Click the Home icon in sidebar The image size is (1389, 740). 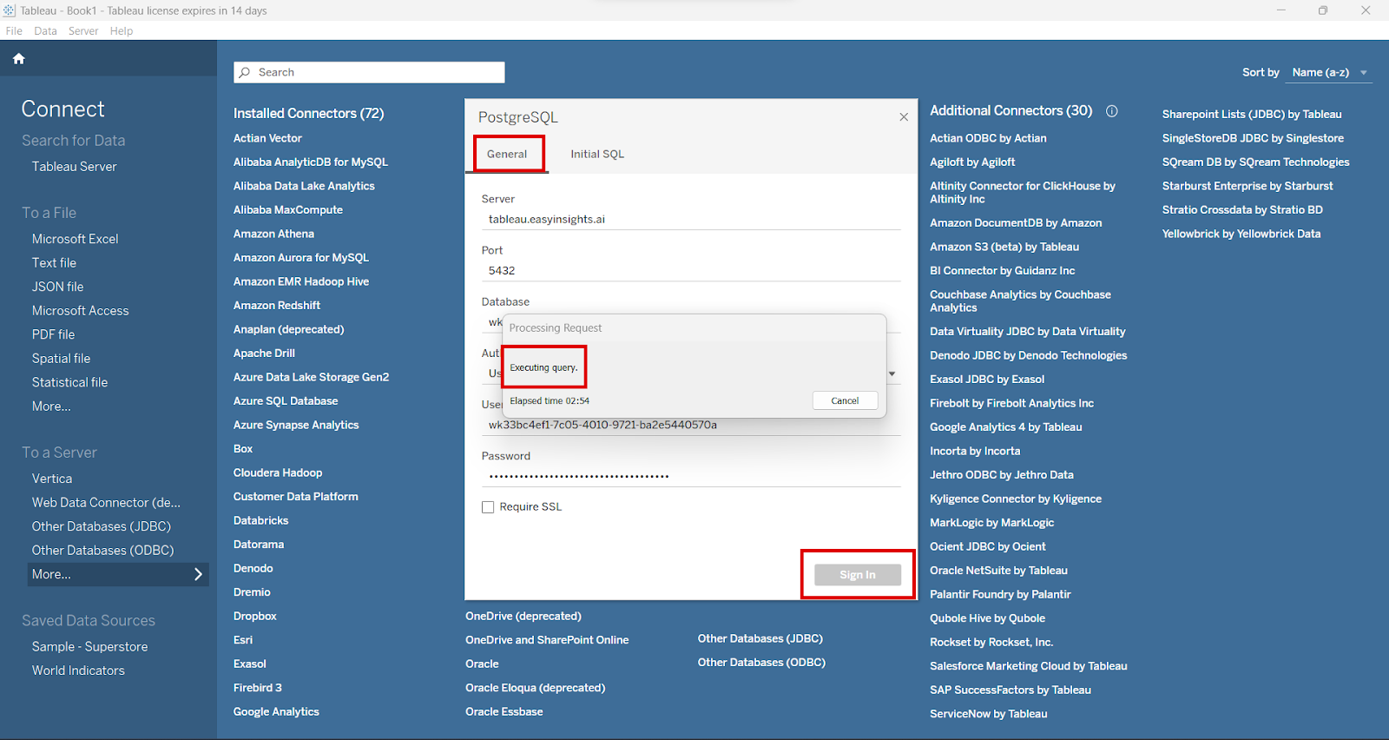[18, 59]
